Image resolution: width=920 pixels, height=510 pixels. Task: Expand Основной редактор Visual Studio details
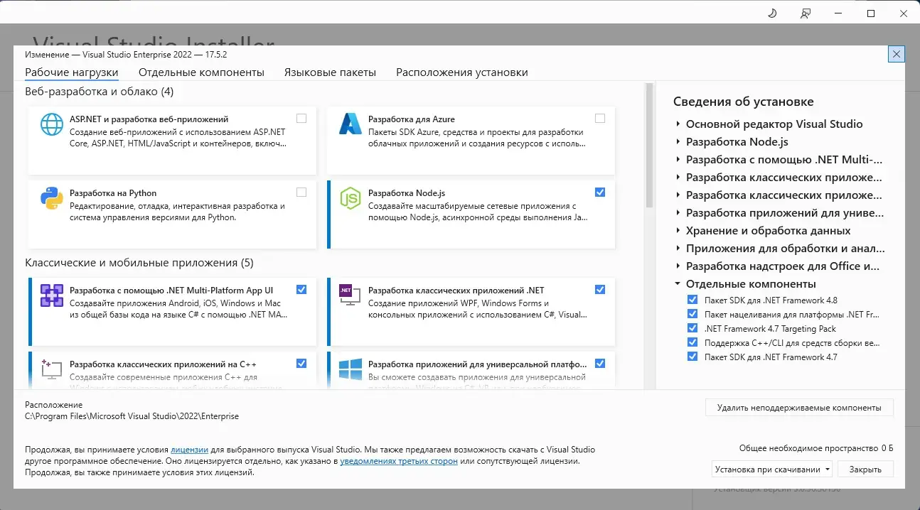click(x=678, y=124)
